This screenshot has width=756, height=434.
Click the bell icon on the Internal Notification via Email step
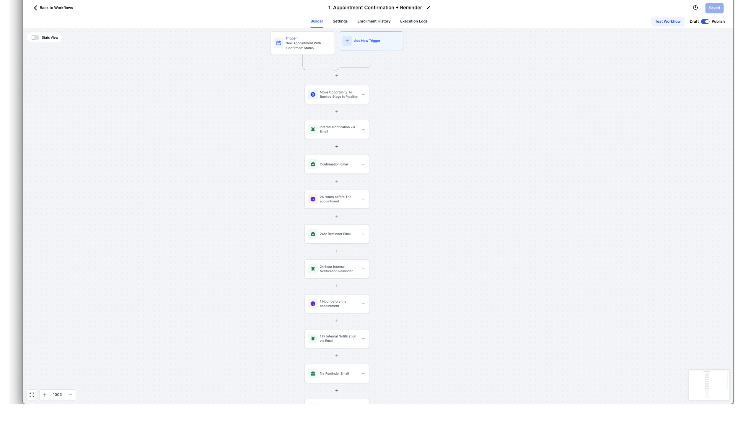(x=313, y=129)
